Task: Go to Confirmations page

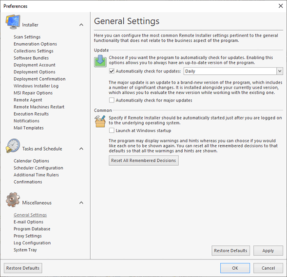Action: (28, 182)
